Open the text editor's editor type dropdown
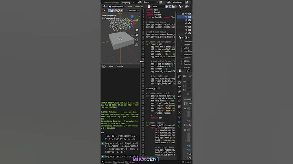The image size is (293, 164). pyautogui.click(x=149, y=6)
